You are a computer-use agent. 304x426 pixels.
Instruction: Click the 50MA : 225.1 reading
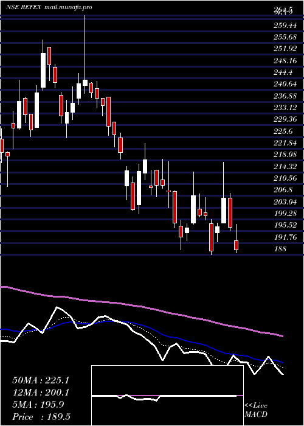coord(41,380)
